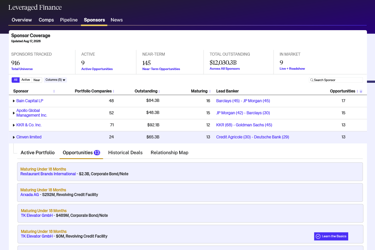Click the $12,030.3B total outstanding figure
The height and width of the screenshot is (250, 375).
point(223,62)
